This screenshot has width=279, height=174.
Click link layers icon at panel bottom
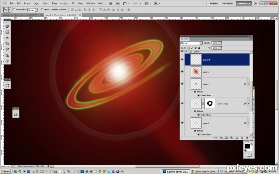(215, 138)
